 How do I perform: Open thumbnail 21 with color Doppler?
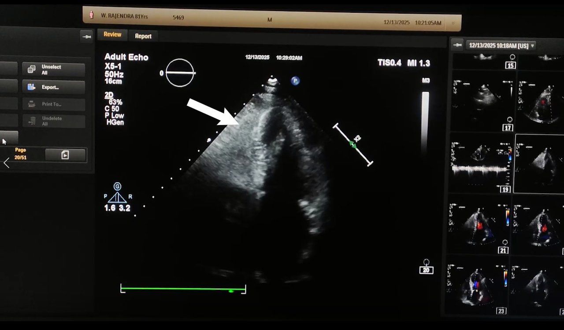pyautogui.click(x=479, y=224)
